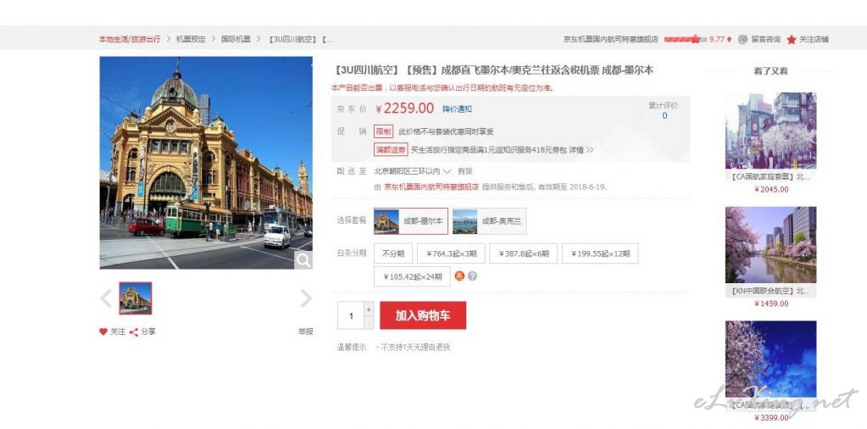Click price ¥1459.00 in sidebar
Viewport: 867px width, 429px height.
click(770, 304)
